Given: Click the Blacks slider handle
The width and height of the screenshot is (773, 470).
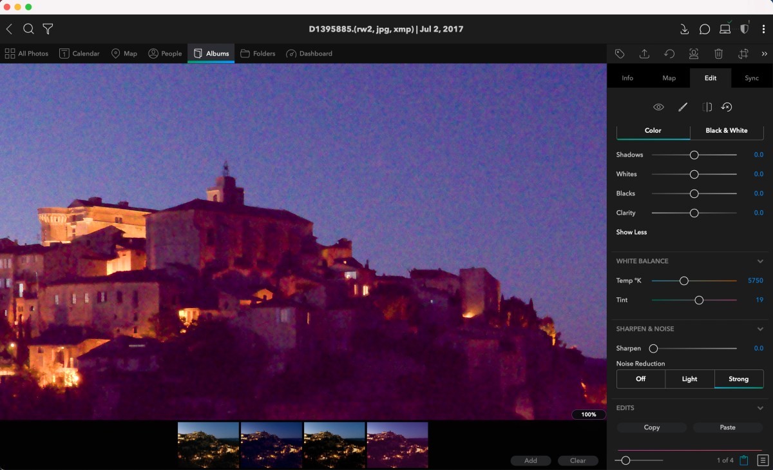Looking at the screenshot, I should pos(694,193).
